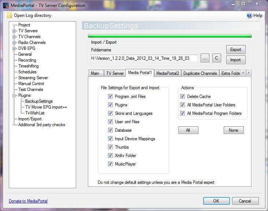Switch to the TV Server tab
The image size is (268, 211).
coord(115,73)
